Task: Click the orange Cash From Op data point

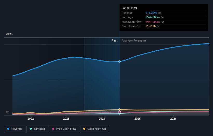Action: click(x=120, y=110)
